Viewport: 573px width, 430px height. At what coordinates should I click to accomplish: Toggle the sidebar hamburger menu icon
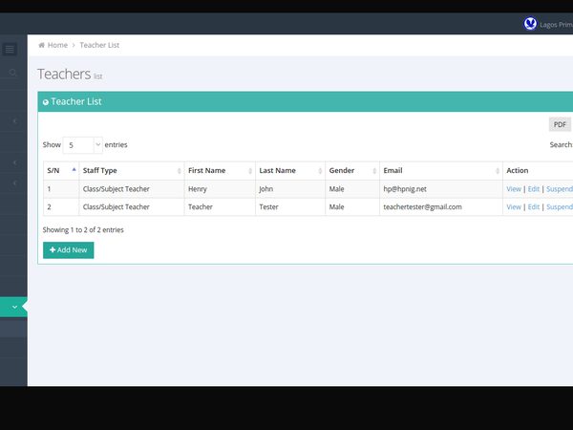click(x=10, y=49)
